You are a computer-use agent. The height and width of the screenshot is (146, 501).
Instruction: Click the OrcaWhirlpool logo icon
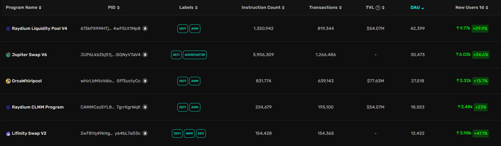[8, 81]
